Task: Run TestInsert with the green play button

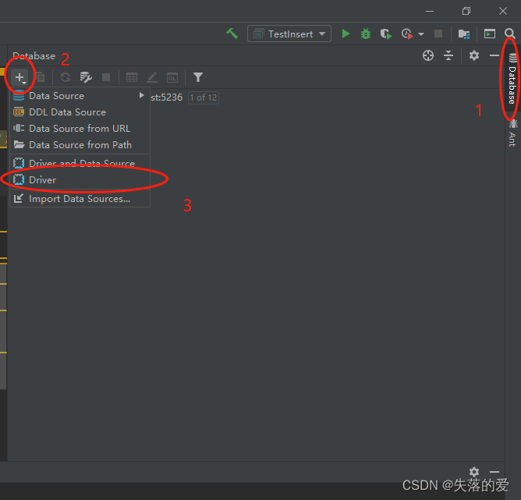Action: click(x=346, y=34)
